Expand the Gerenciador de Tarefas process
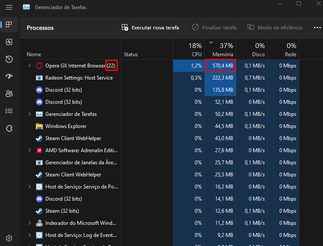The image size is (323, 246). (x=29, y=114)
